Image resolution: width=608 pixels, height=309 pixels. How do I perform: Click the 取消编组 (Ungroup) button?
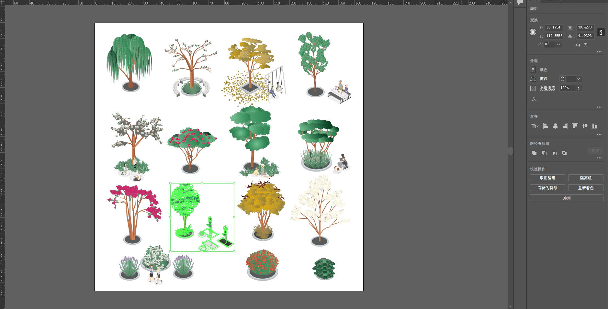coord(547,178)
